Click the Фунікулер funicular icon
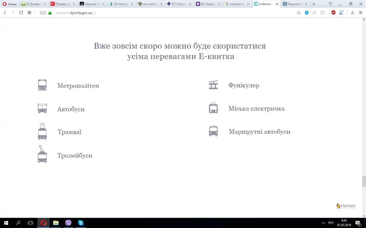Screen dimensions: 366x228 pyautogui.click(x=213, y=85)
